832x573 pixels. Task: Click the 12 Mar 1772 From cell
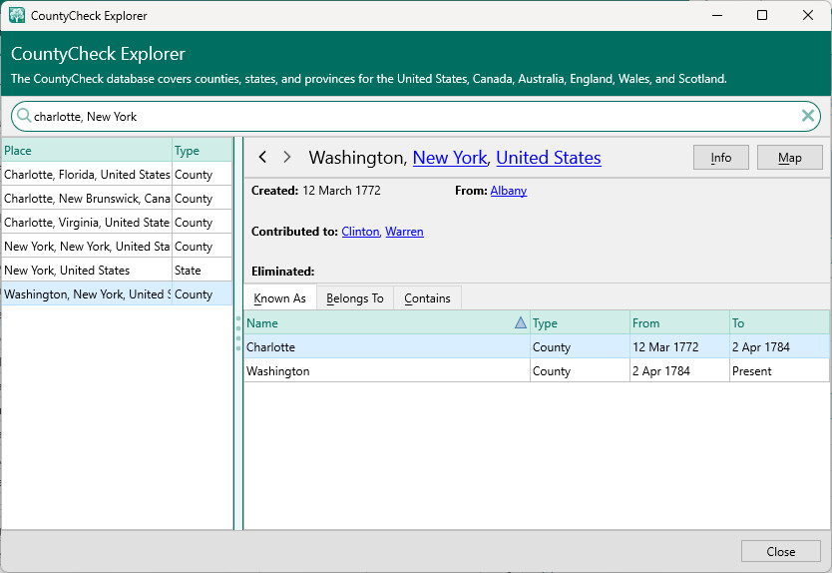(679, 346)
